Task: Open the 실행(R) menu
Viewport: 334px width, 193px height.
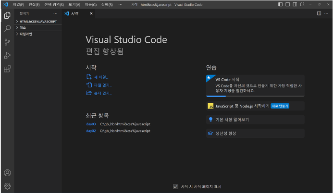Action: click(x=107, y=4)
